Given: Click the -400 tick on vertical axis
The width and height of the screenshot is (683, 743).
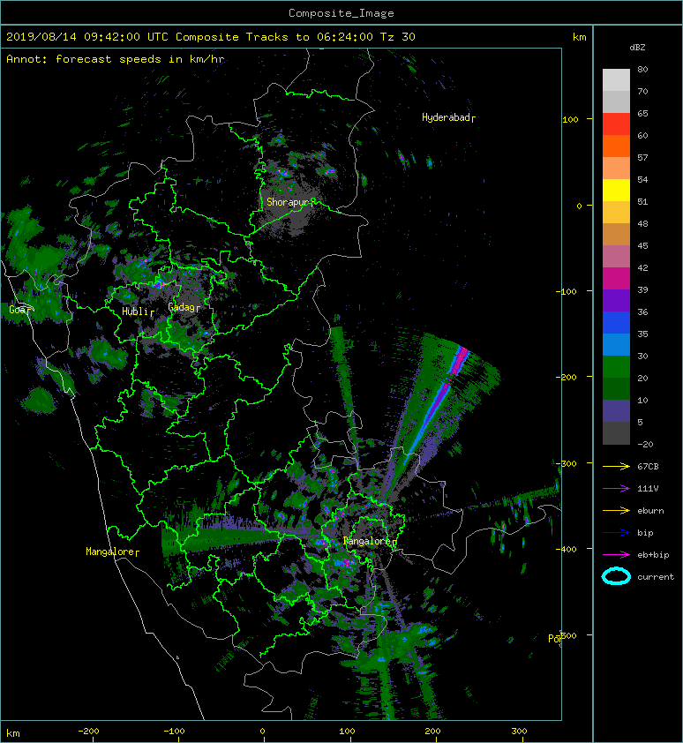Looking at the screenshot, I should [x=567, y=549].
